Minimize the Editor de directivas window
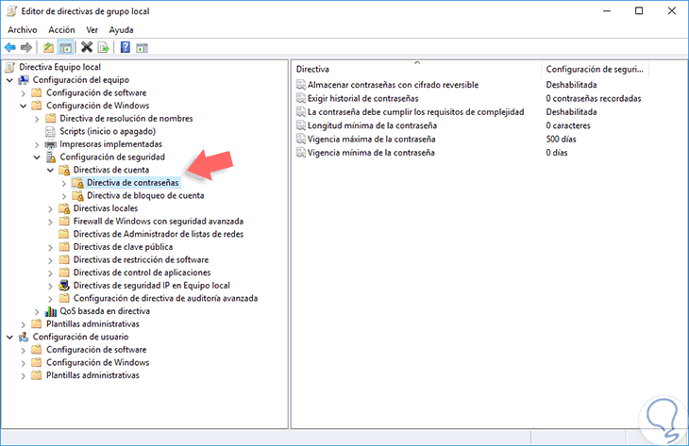This screenshot has width=689, height=446. point(607,11)
